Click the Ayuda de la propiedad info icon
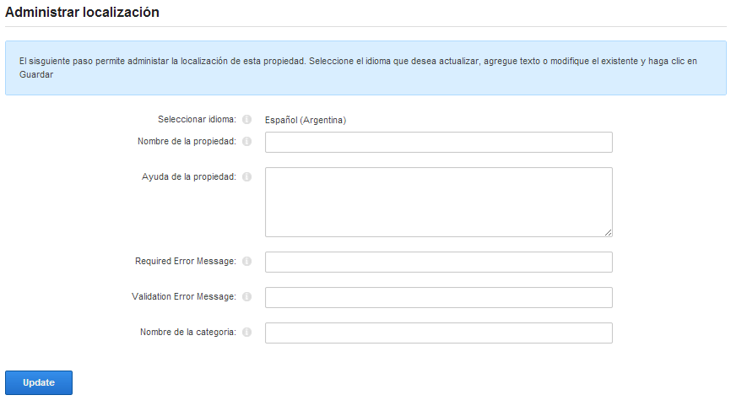The height and width of the screenshot is (406, 731). pyautogui.click(x=246, y=177)
